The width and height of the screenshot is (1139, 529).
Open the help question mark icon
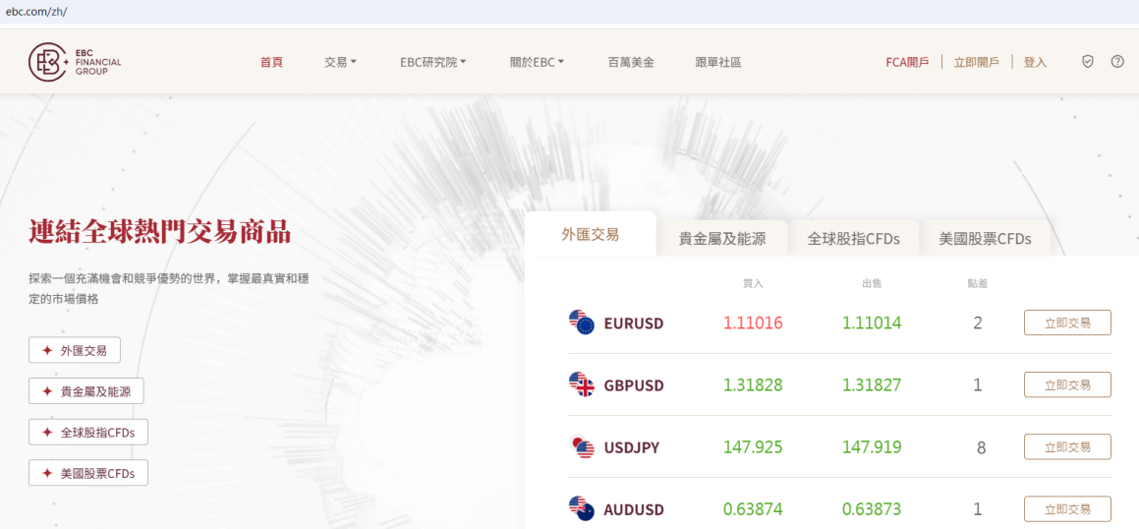[x=1117, y=62]
